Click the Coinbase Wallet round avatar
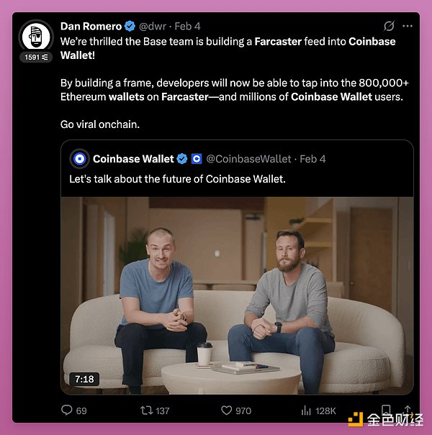Viewport: 432px width, 435px height. (x=79, y=159)
